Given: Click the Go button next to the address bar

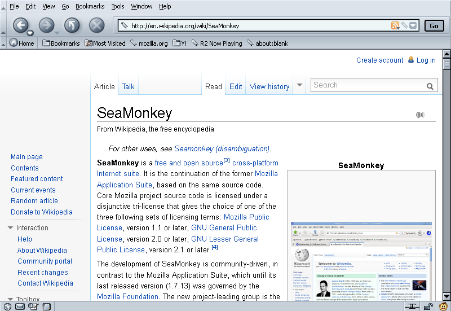Looking at the screenshot, I should (x=434, y=26).
